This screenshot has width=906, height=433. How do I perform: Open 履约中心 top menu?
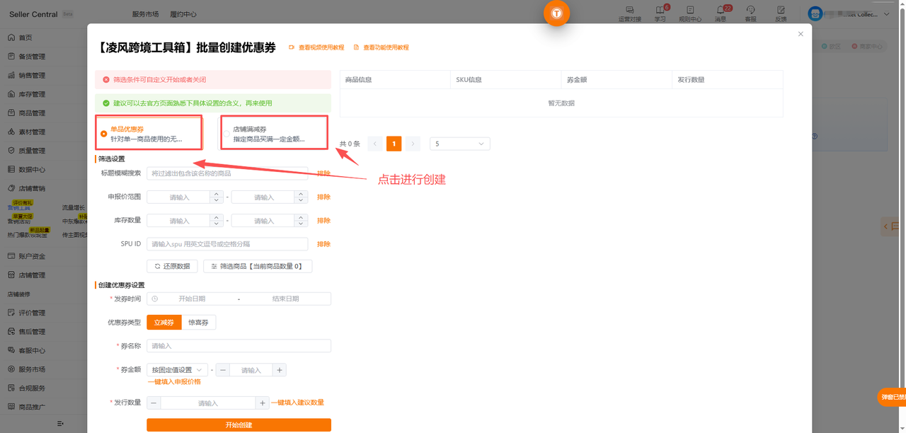183,14
